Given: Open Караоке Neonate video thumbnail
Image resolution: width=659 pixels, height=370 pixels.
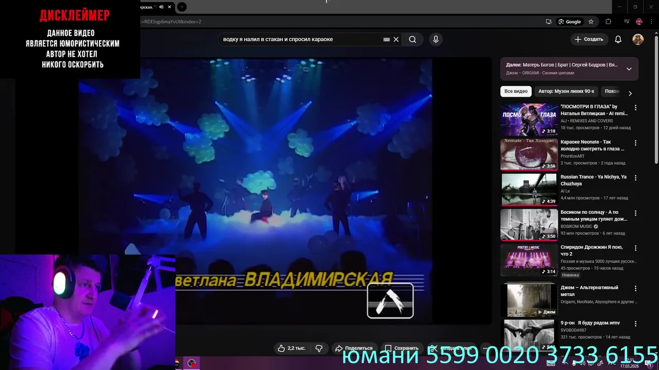Looking at the screenshot, I should pos(529,154).
